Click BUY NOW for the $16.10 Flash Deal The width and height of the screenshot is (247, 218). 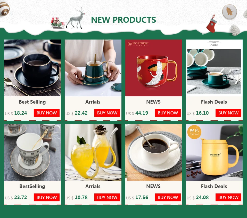[x=228, y=113]
